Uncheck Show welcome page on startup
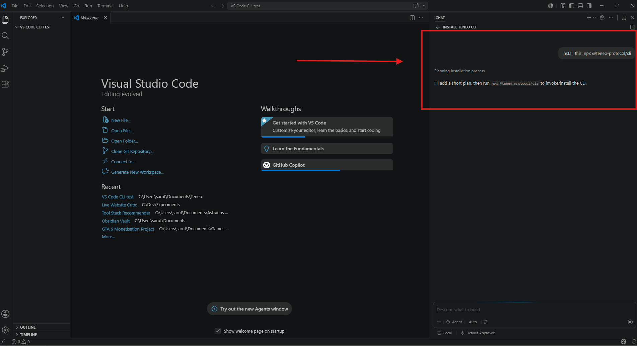Viewport: 637px width, 346px height. [x=218, y=331]
